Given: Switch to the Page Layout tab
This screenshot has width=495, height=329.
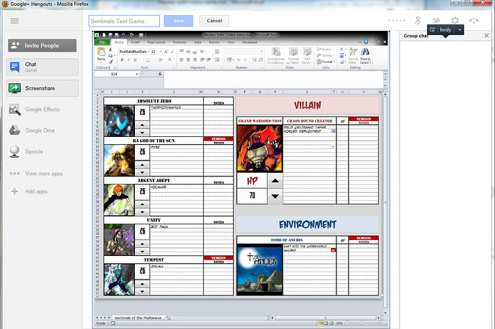Looking at the screenshot, I should (x=156, y=42).
